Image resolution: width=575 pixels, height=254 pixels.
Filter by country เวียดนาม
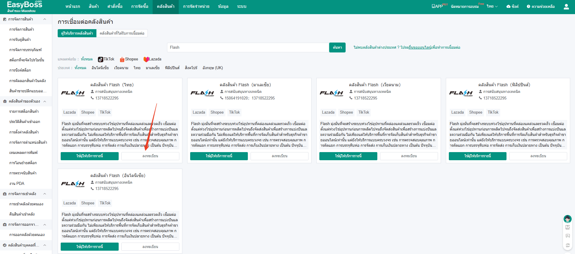[121, 68]
